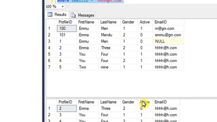Select LastName cell mine
This screenshot has width=217, height=122.
(x=110, y=67)
